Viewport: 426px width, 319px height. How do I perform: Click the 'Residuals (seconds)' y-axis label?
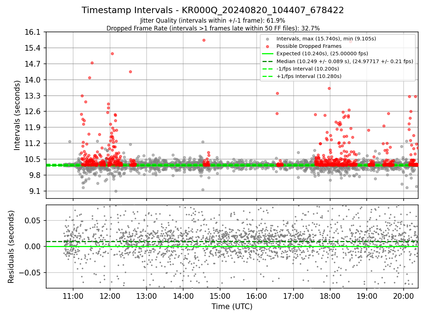tap(11, 247)
